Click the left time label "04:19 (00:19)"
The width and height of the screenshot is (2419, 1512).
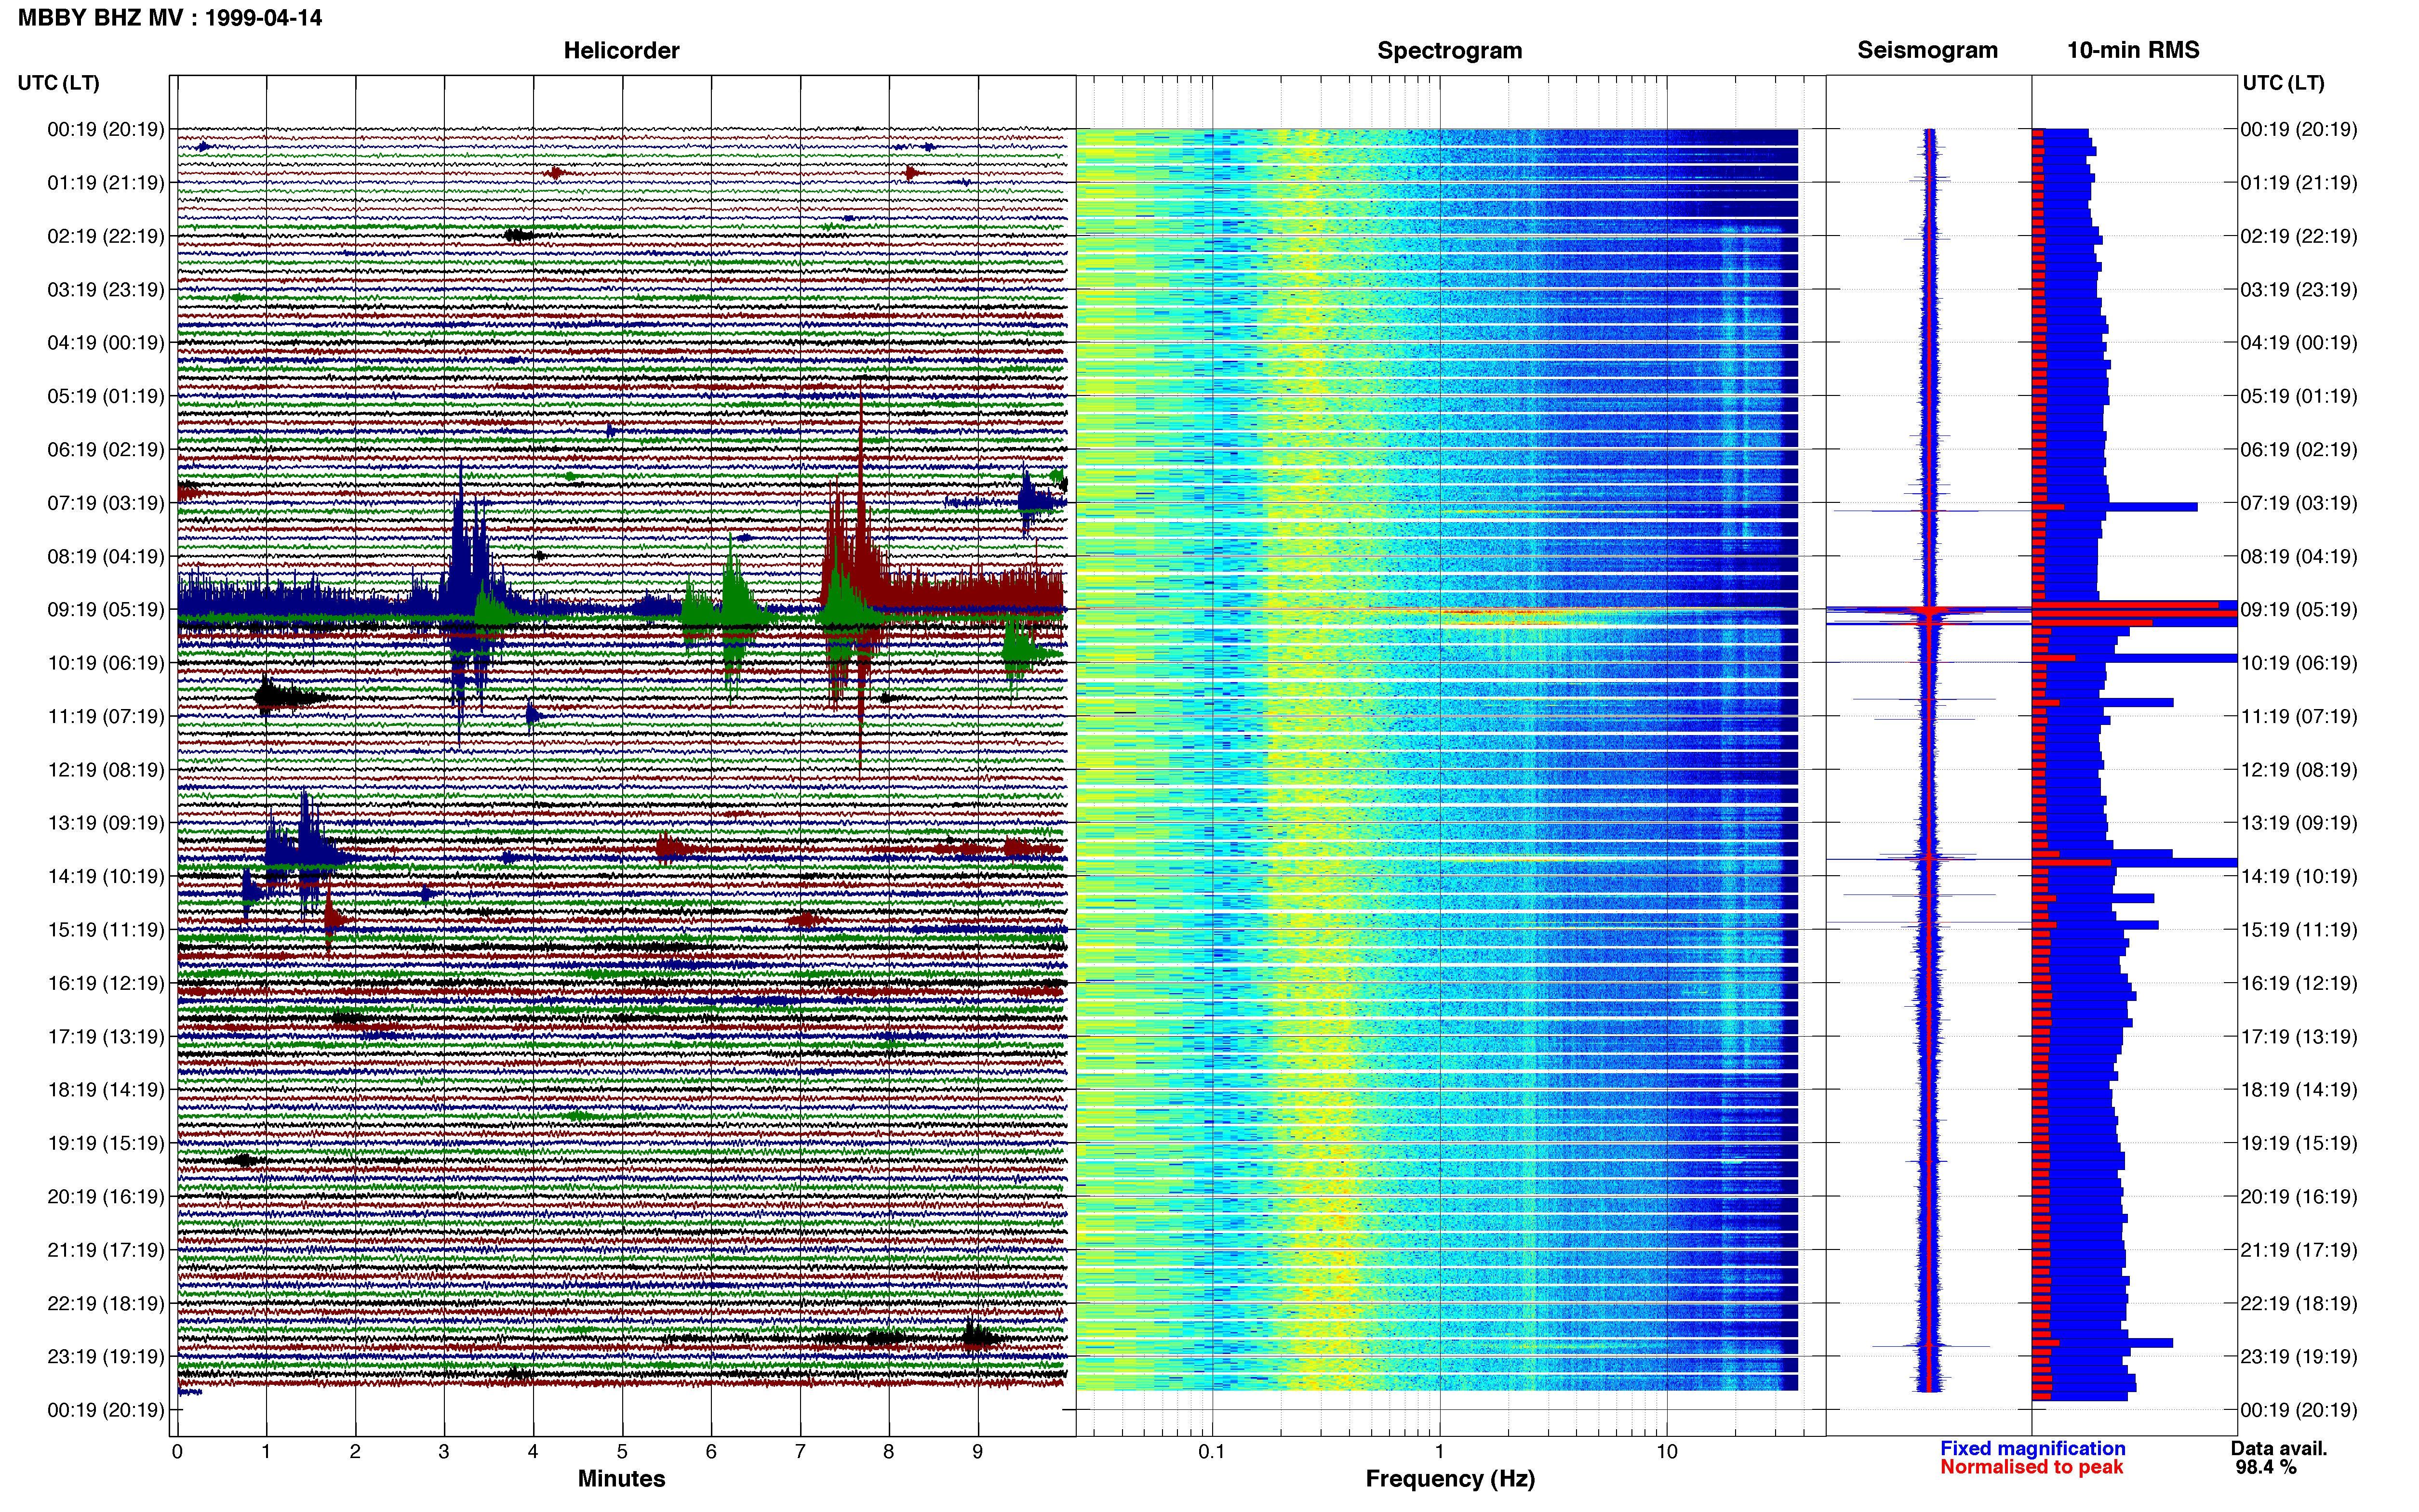(105, 343)
